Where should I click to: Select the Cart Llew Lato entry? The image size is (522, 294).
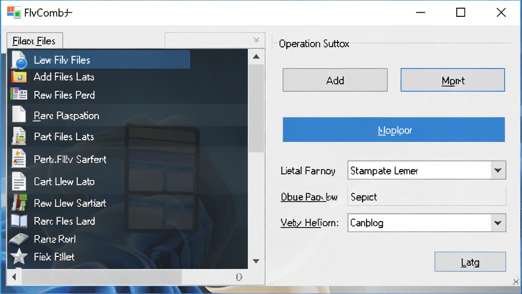(127, 181)
